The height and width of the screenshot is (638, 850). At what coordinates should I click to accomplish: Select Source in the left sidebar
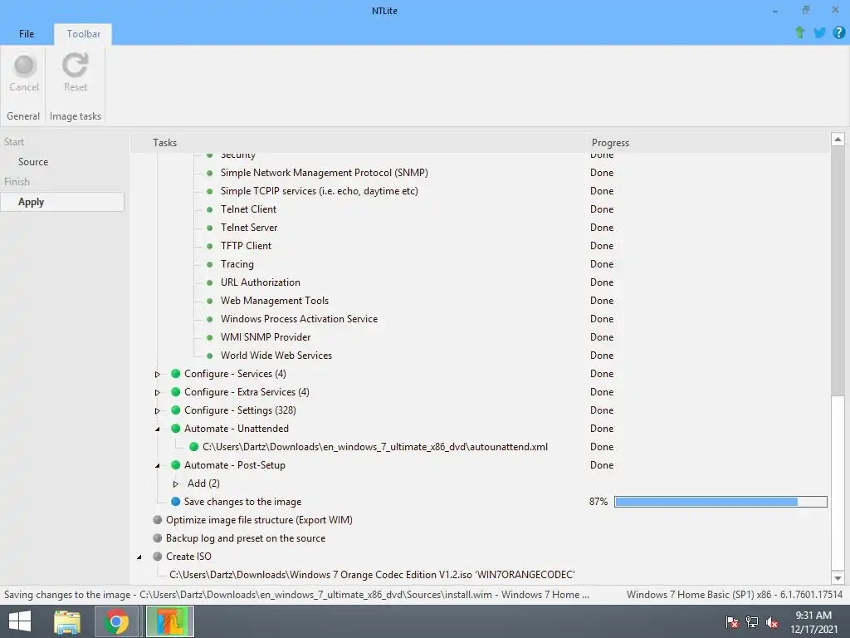coord(33,162)
